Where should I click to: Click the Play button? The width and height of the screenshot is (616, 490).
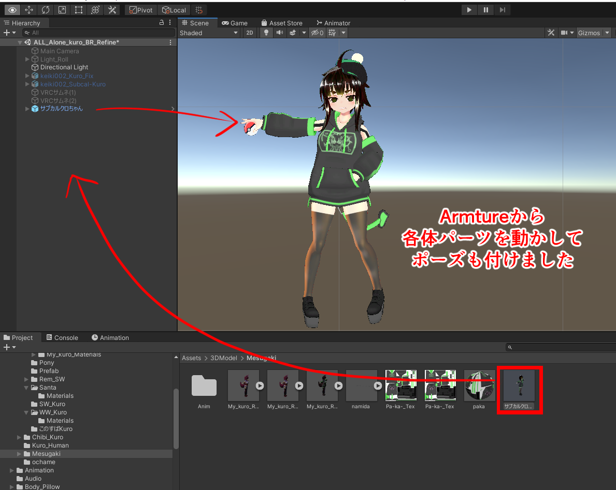tap(469, 10)
